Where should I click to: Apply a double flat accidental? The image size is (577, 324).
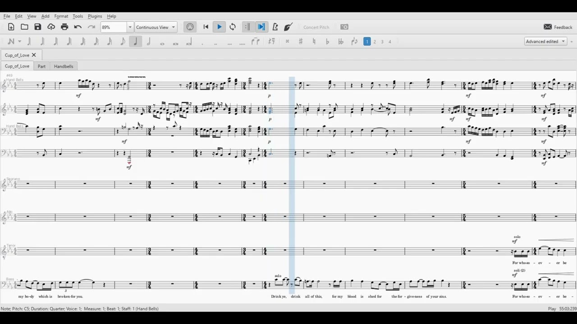341,41
